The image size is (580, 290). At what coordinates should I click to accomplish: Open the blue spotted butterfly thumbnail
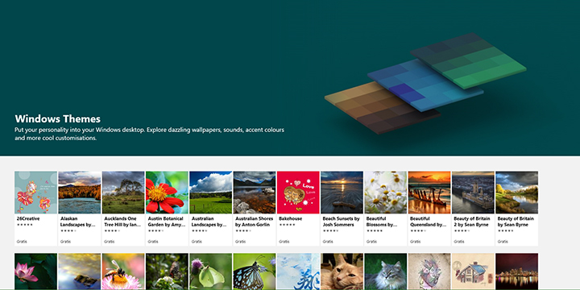pos(254,271)
